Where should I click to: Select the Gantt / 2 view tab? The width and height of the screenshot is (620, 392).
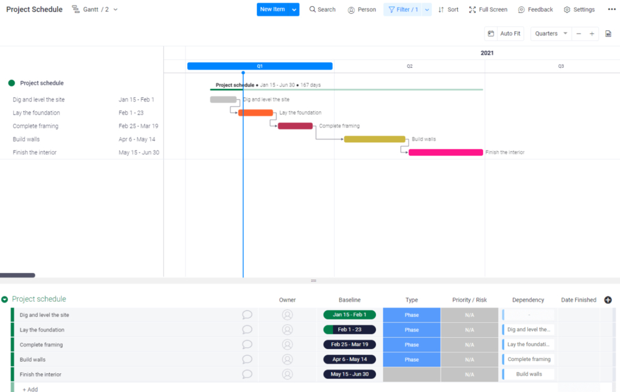pyautogui.click(x=95, y=9)
